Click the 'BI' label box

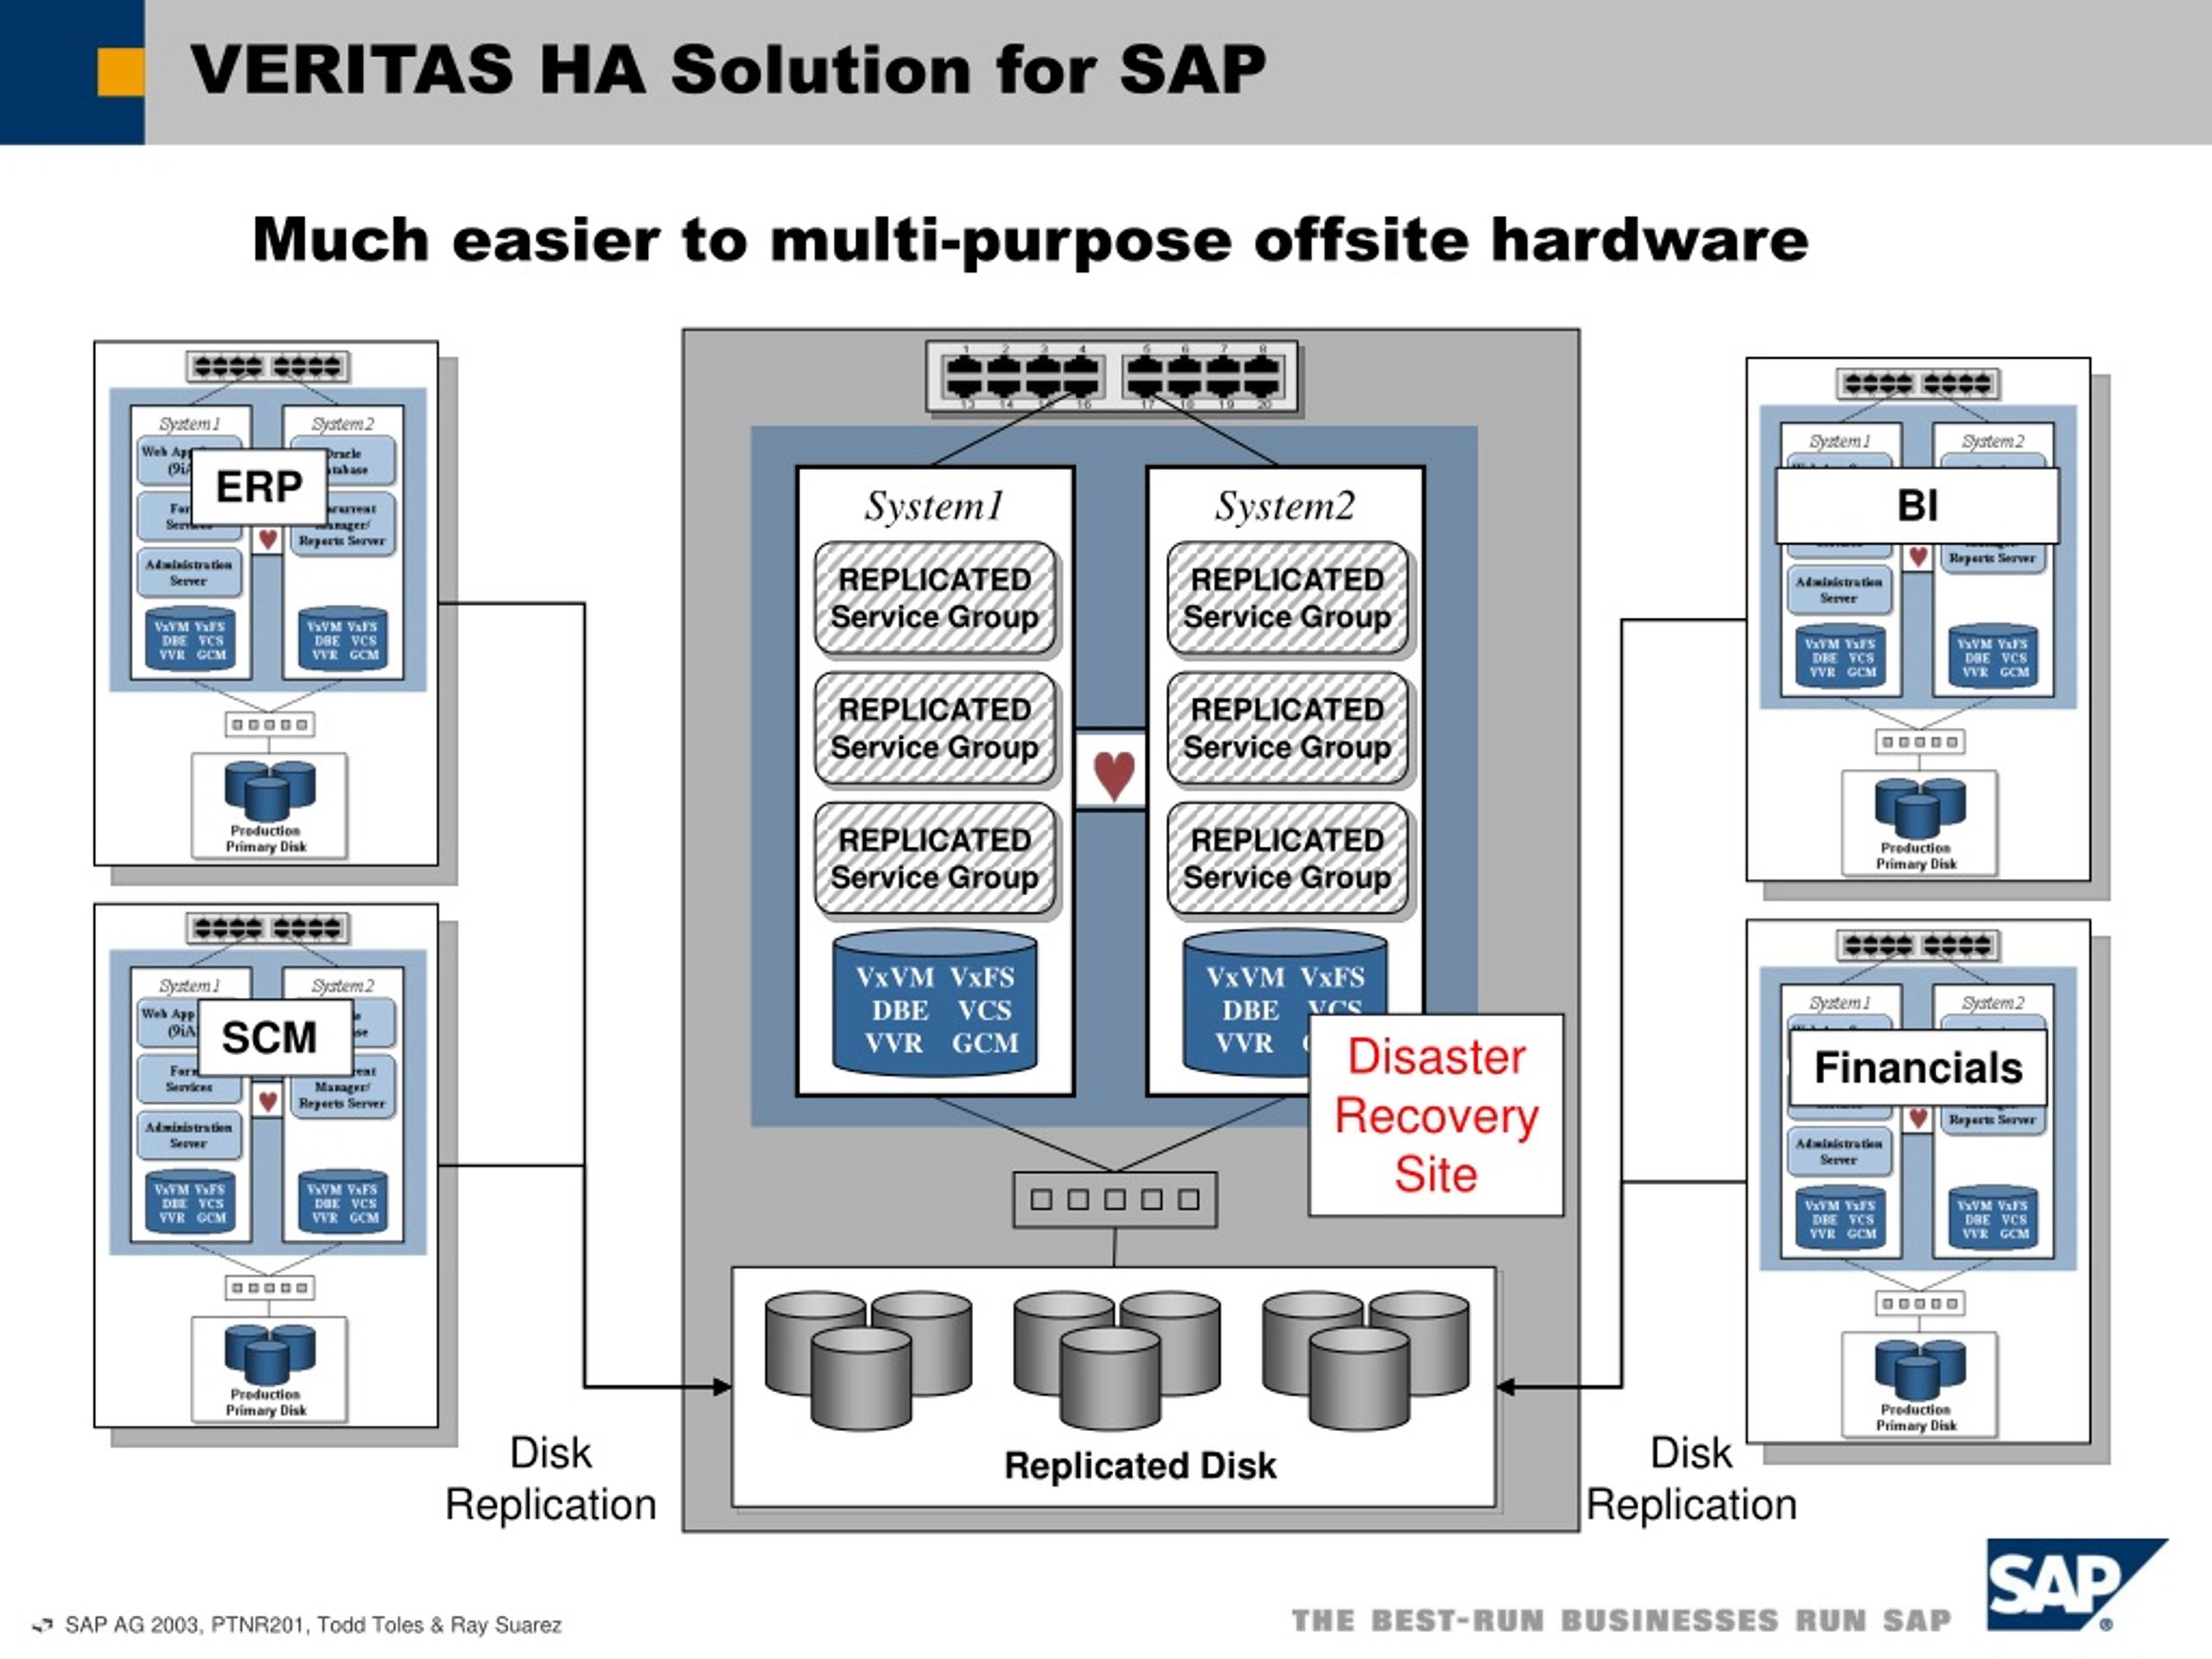tap(1917, 505)
